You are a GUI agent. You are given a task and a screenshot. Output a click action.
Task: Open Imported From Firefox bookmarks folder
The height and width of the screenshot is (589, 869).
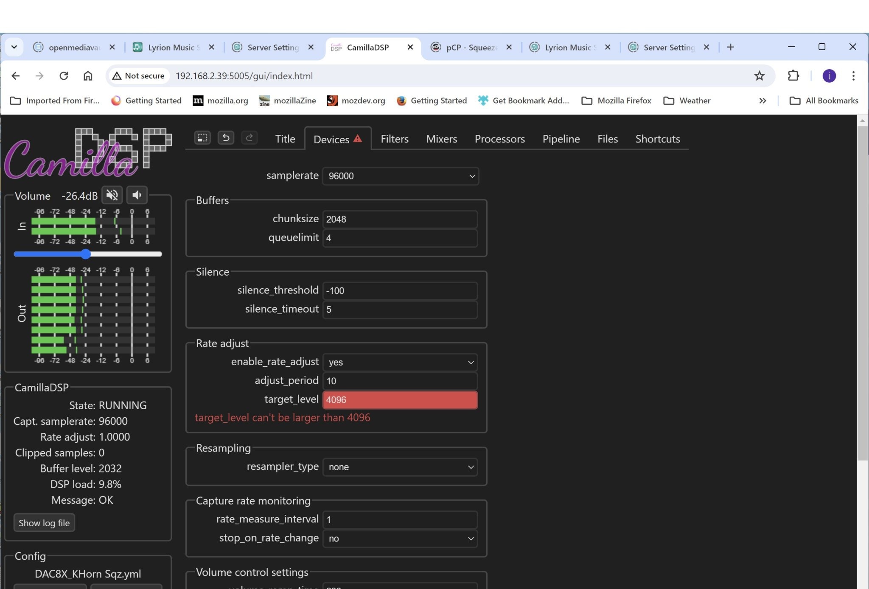point(55,100)
